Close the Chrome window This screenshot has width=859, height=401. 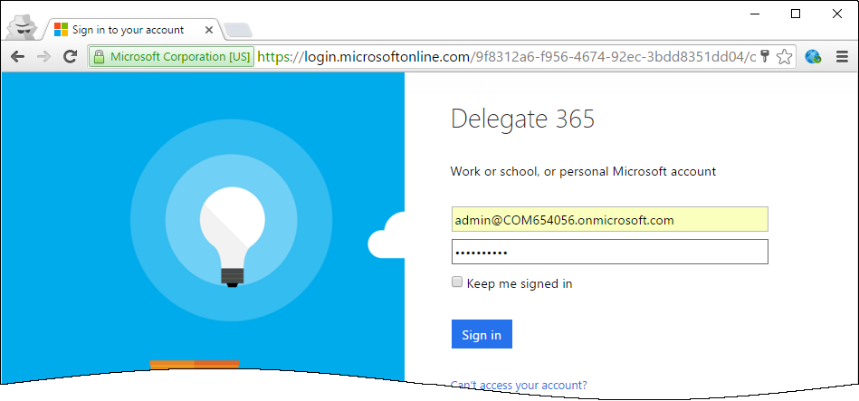837,14
